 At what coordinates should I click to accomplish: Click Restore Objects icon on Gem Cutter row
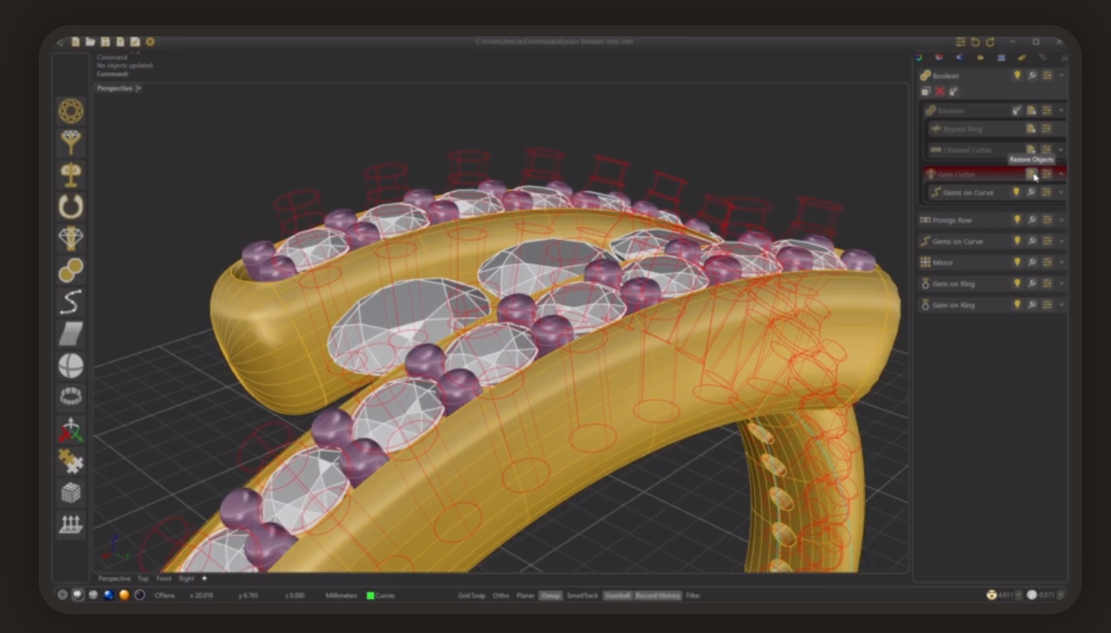[x=1031, y=174]
